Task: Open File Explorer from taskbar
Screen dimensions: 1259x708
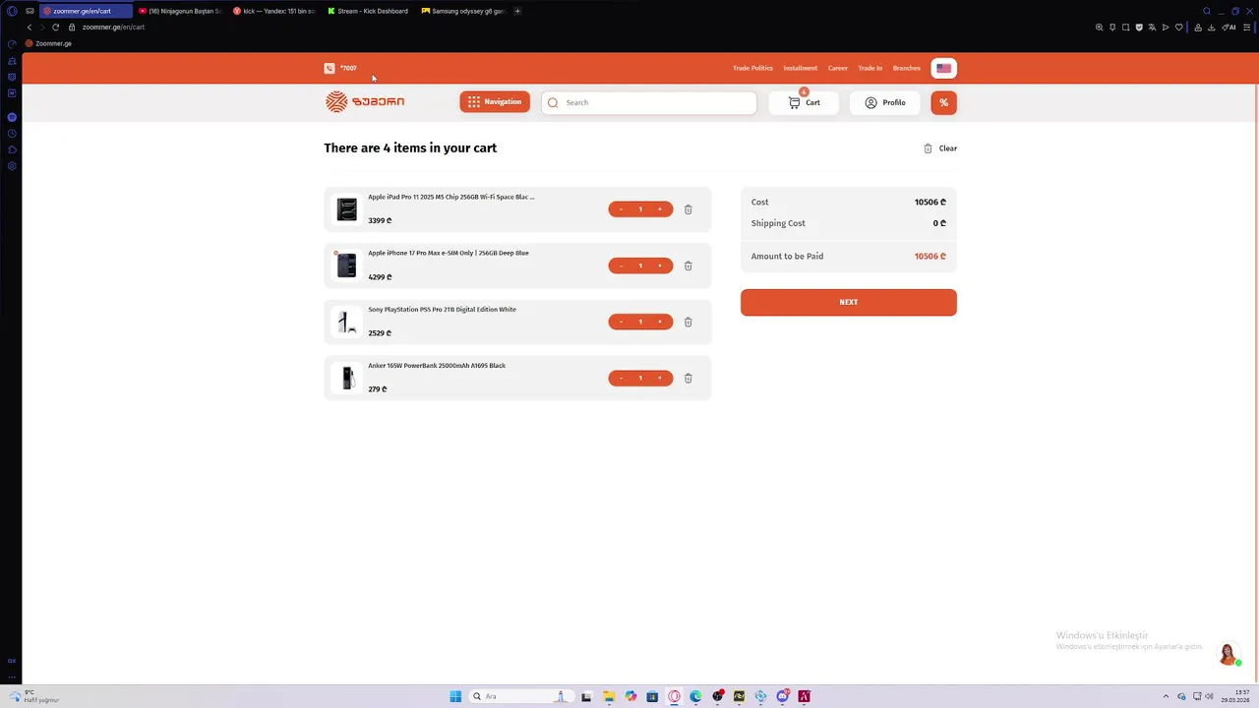Action: [609, 696]
